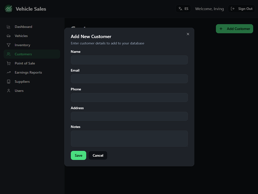Click the sign out arrow icon
The width and height of the screenshot is (258, 194).
coord(232,9)
